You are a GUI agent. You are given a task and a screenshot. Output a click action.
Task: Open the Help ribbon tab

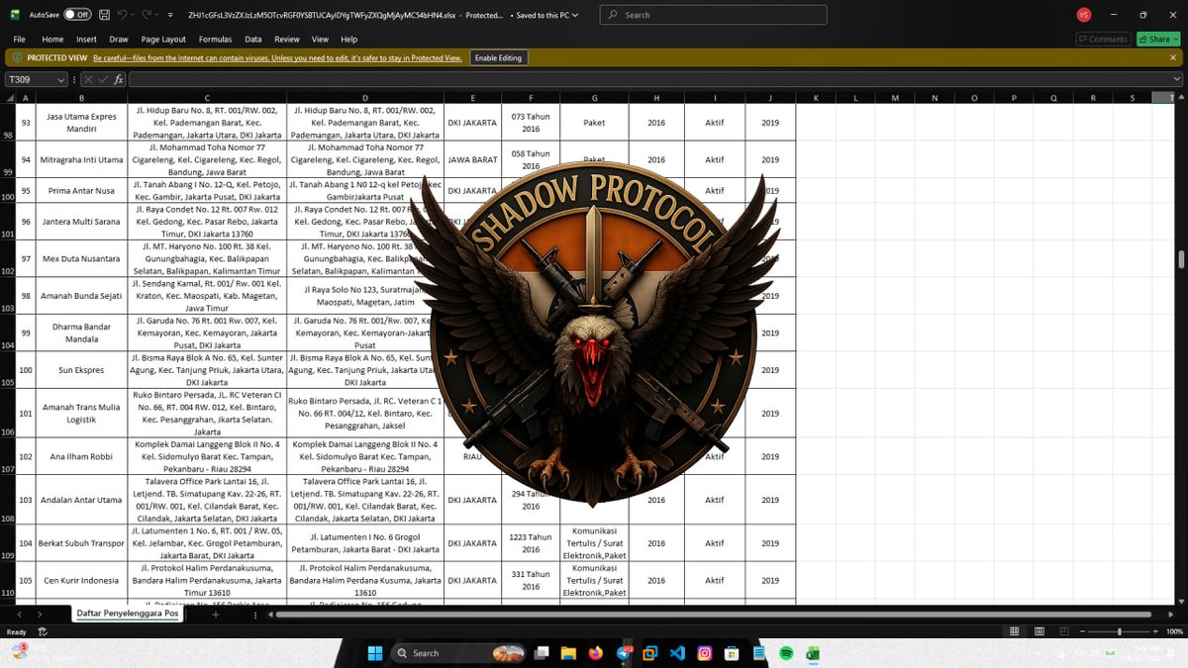[x=348, y=40]
